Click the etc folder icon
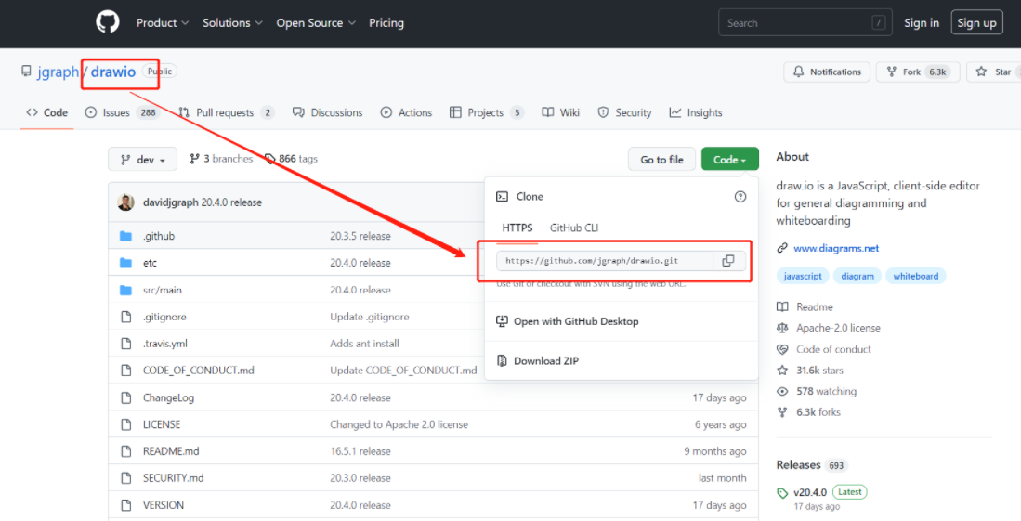 pos(126,263)
